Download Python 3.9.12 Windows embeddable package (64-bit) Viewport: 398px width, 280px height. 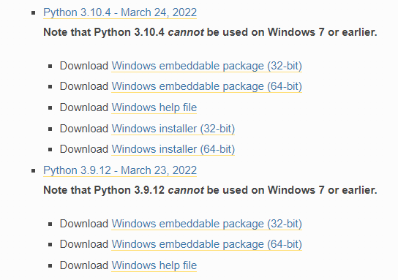pos(206,244)
